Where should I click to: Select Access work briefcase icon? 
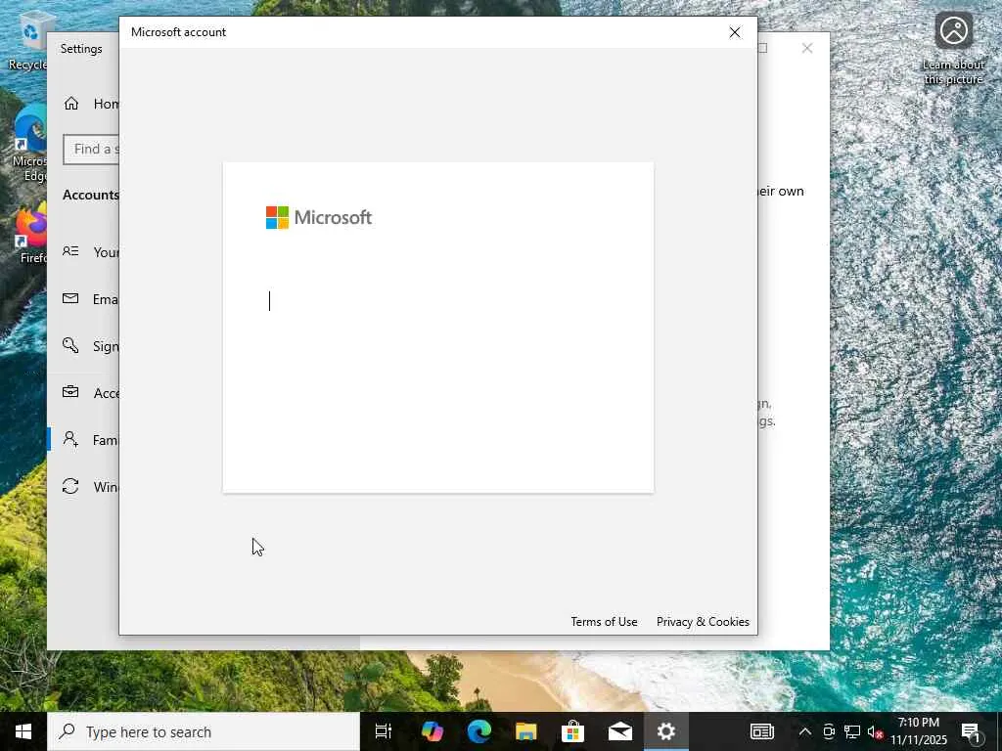70,392
